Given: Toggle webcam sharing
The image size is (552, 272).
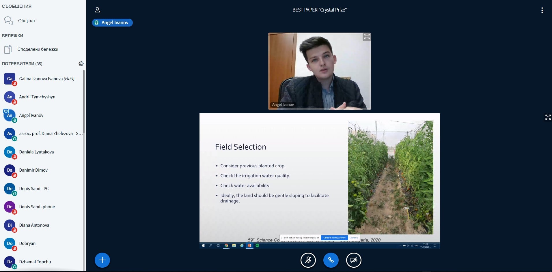Looking at the screenshot, I should (x=354, y=260).
